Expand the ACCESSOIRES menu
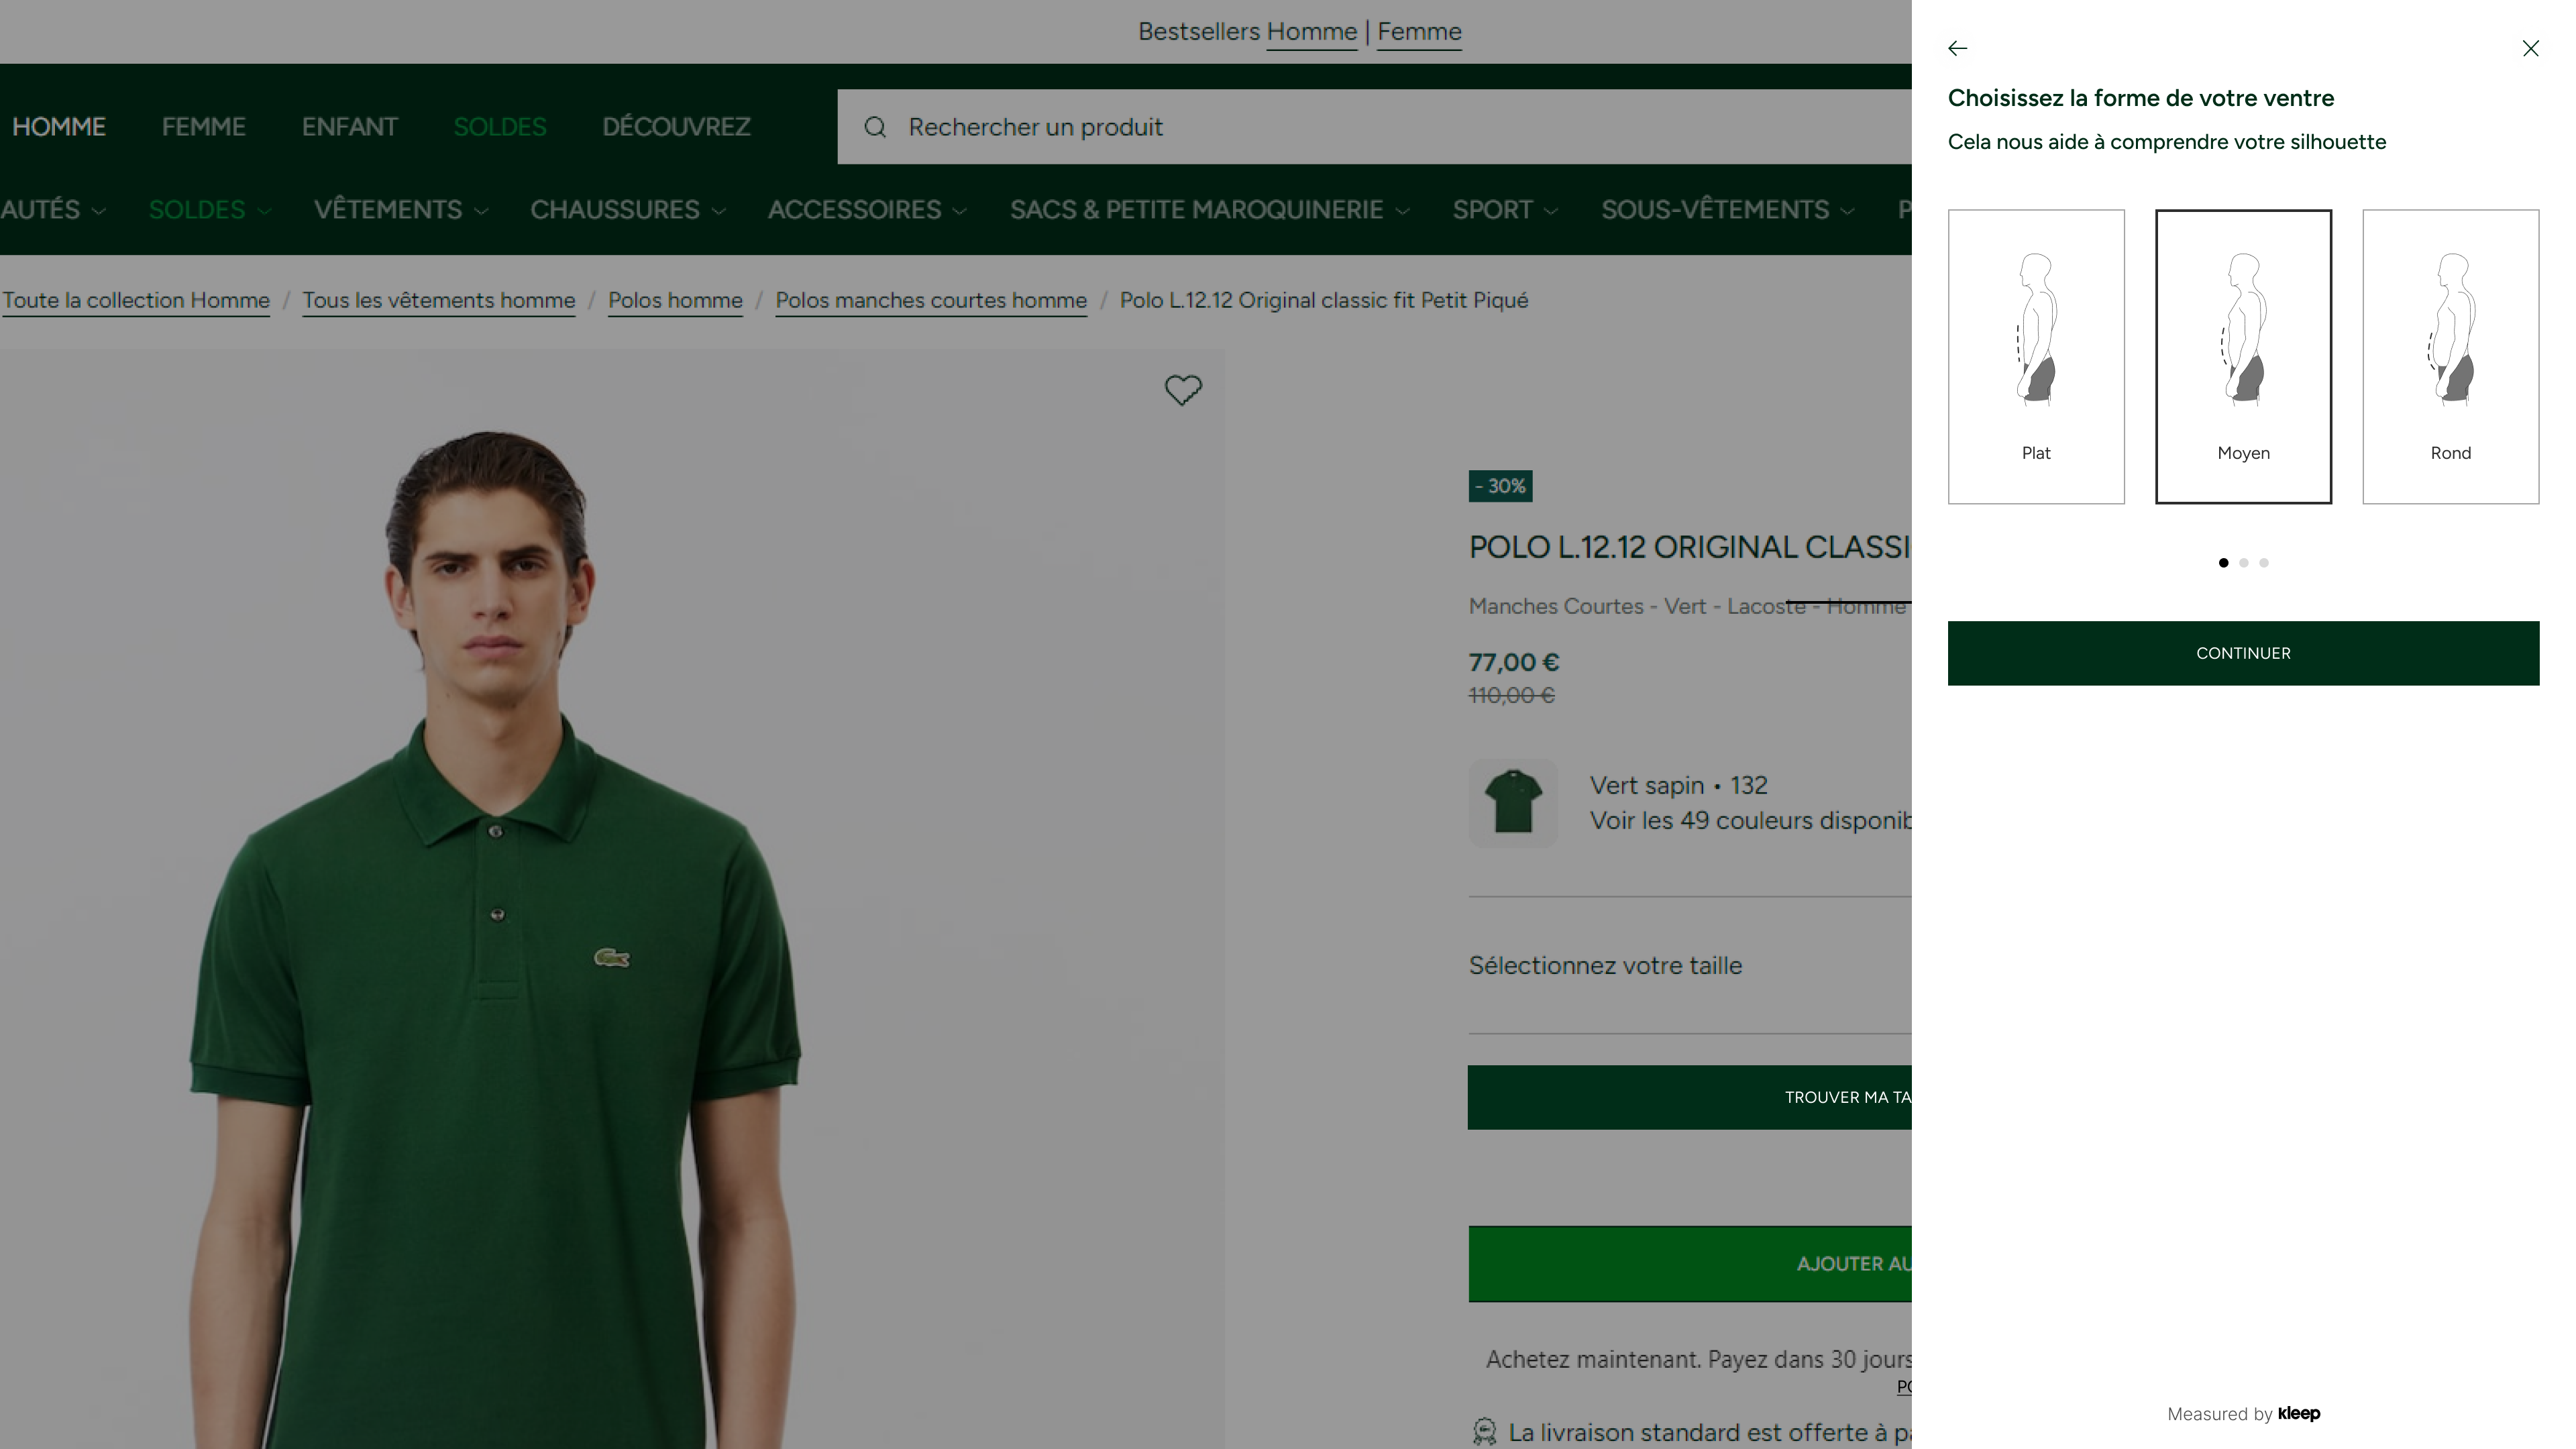This screenshot has width=2576, height=1449. click(867, 210)
